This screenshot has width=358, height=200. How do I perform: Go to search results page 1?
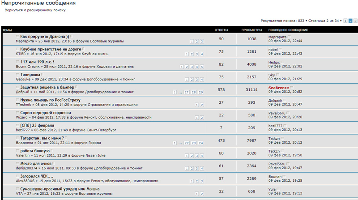point(345,21)
